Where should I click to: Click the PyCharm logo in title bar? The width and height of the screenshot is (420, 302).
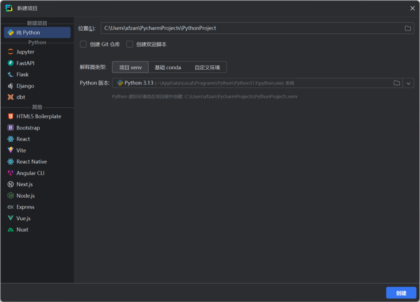pyautogui.click(x=9, y=8)
